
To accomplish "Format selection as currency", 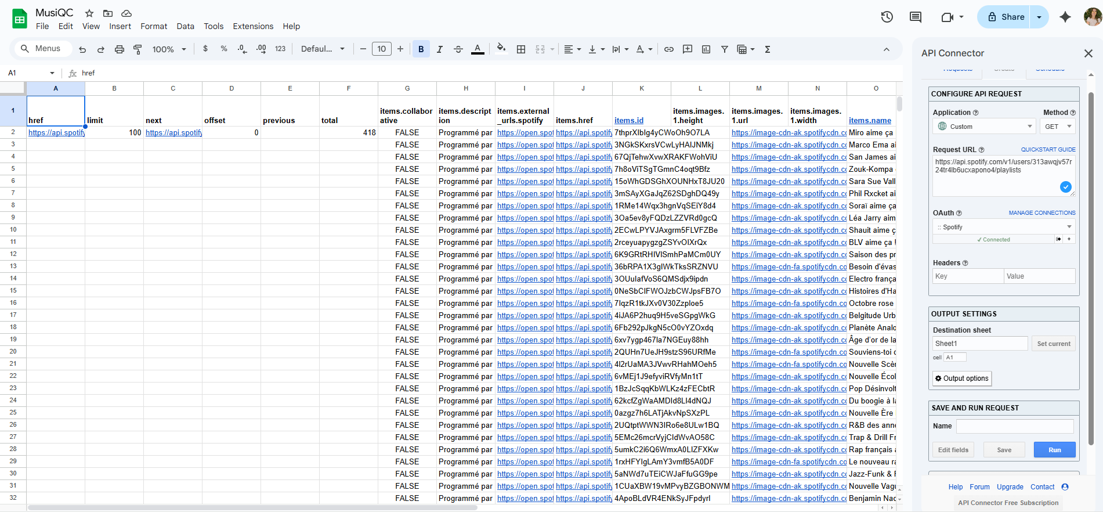I will tap(205, 49).
